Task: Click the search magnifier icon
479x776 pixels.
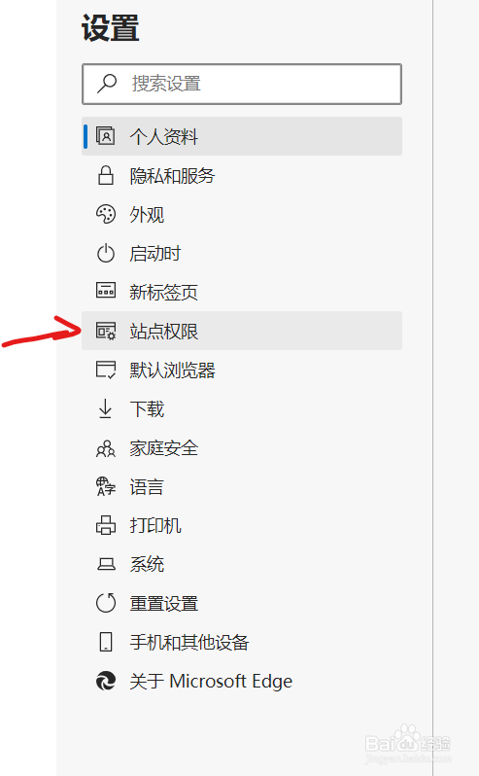Action: [106, 84]
